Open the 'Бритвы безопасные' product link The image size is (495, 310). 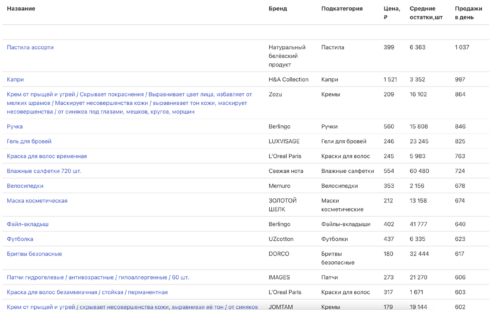(x=35, y=254)
